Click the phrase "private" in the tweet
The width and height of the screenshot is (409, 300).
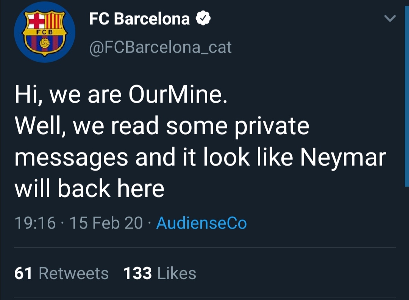click(x=272, y=126)
